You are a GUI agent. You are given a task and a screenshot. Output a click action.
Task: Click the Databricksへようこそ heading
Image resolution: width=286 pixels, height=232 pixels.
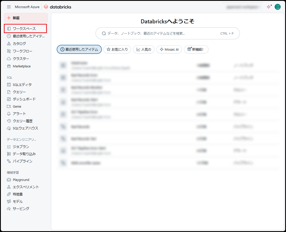click(x=167, y=21)
